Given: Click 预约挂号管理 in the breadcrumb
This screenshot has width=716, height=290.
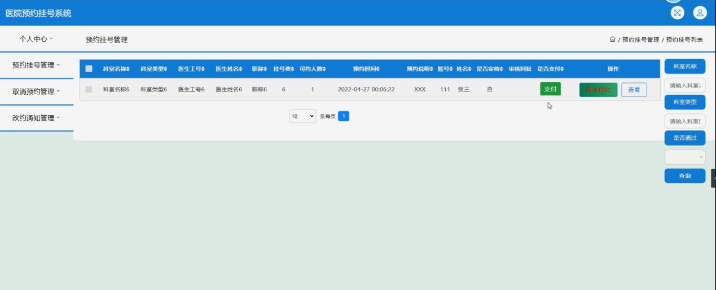Looking at the screenshot, I should [x=640, y=40].
